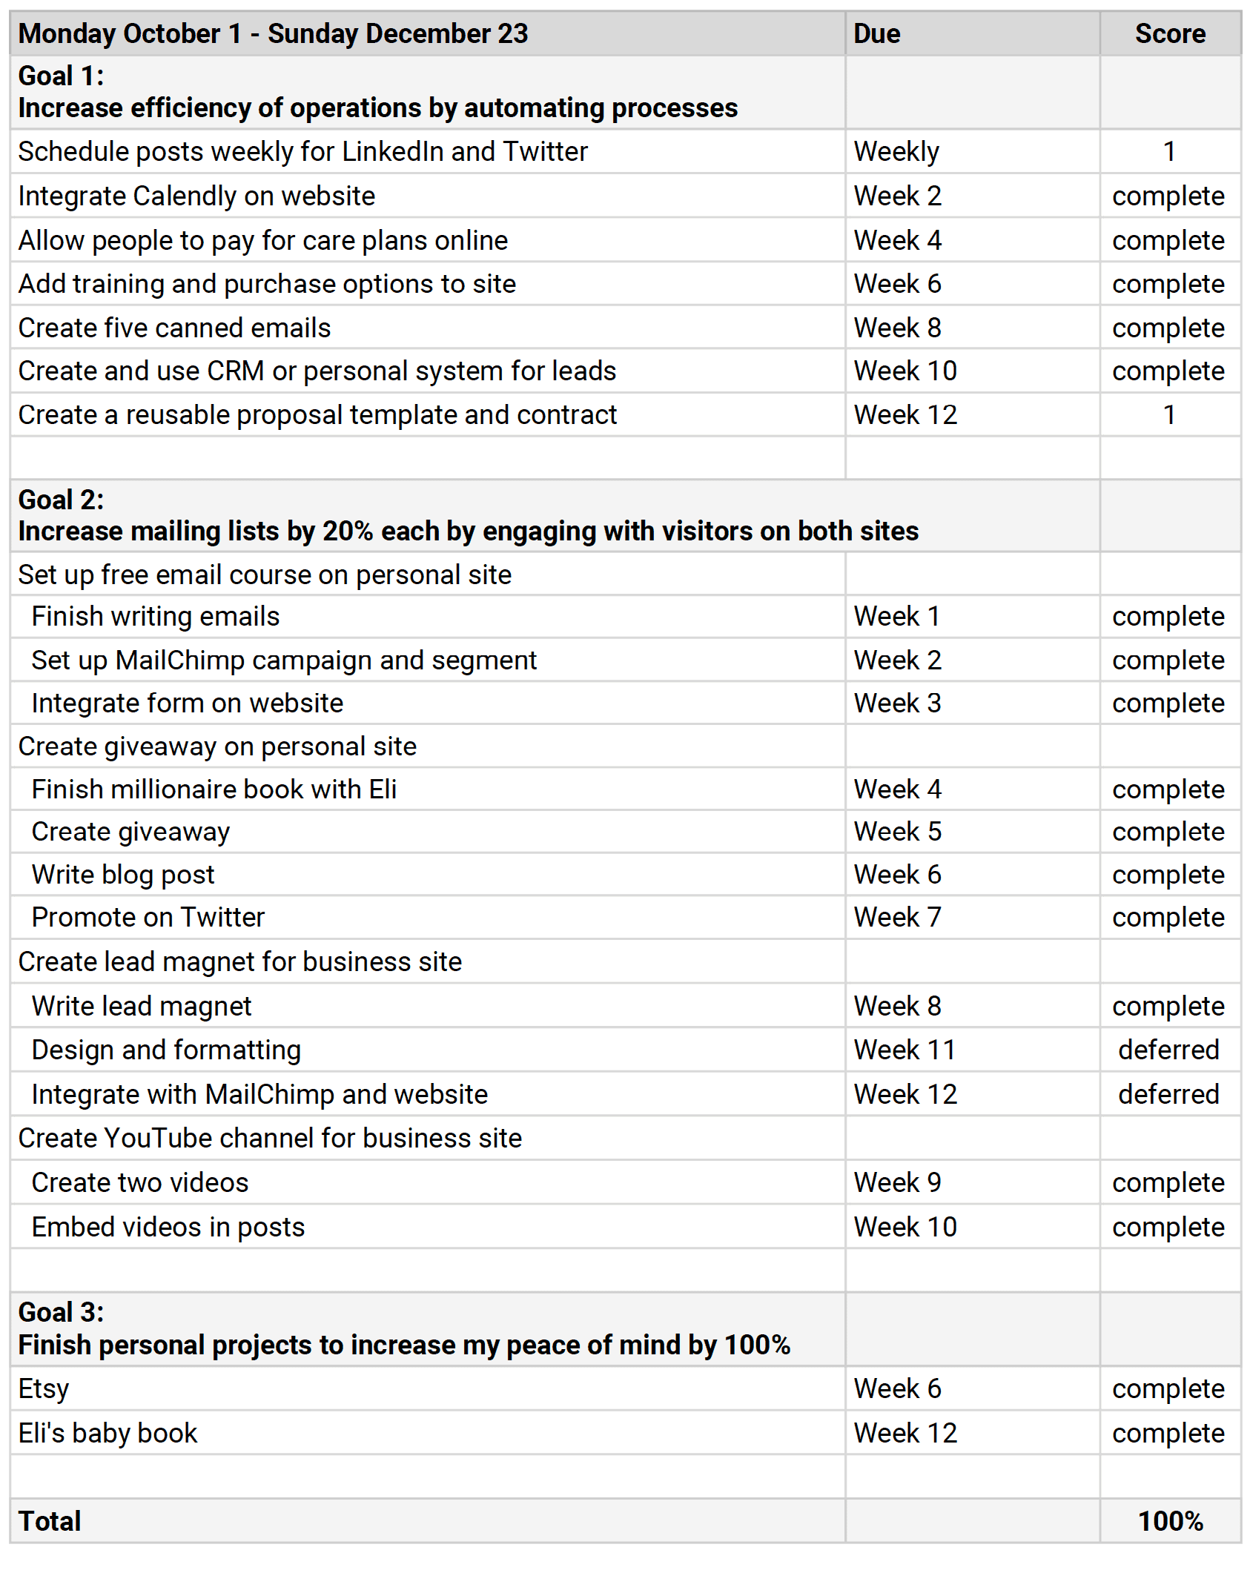Viewport: 1250px width, 1573px height.
Task: Select "Week 12" due for MailChimp integration row
Action: point(905,1095)
